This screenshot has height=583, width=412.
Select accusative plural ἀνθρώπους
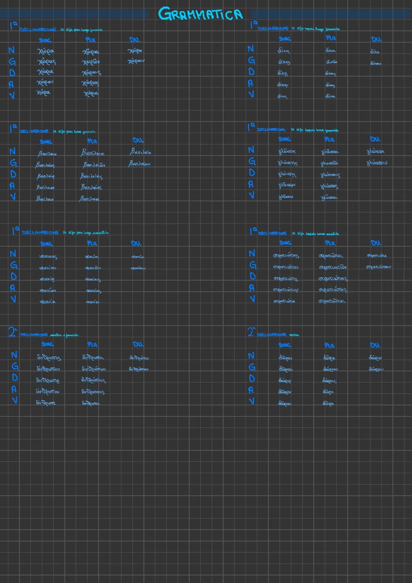click(93, 392)
